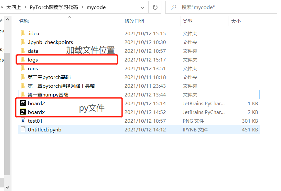
Task: Open the address bar history dropdown
Action: pyautogui.click(x=142, y=7)
